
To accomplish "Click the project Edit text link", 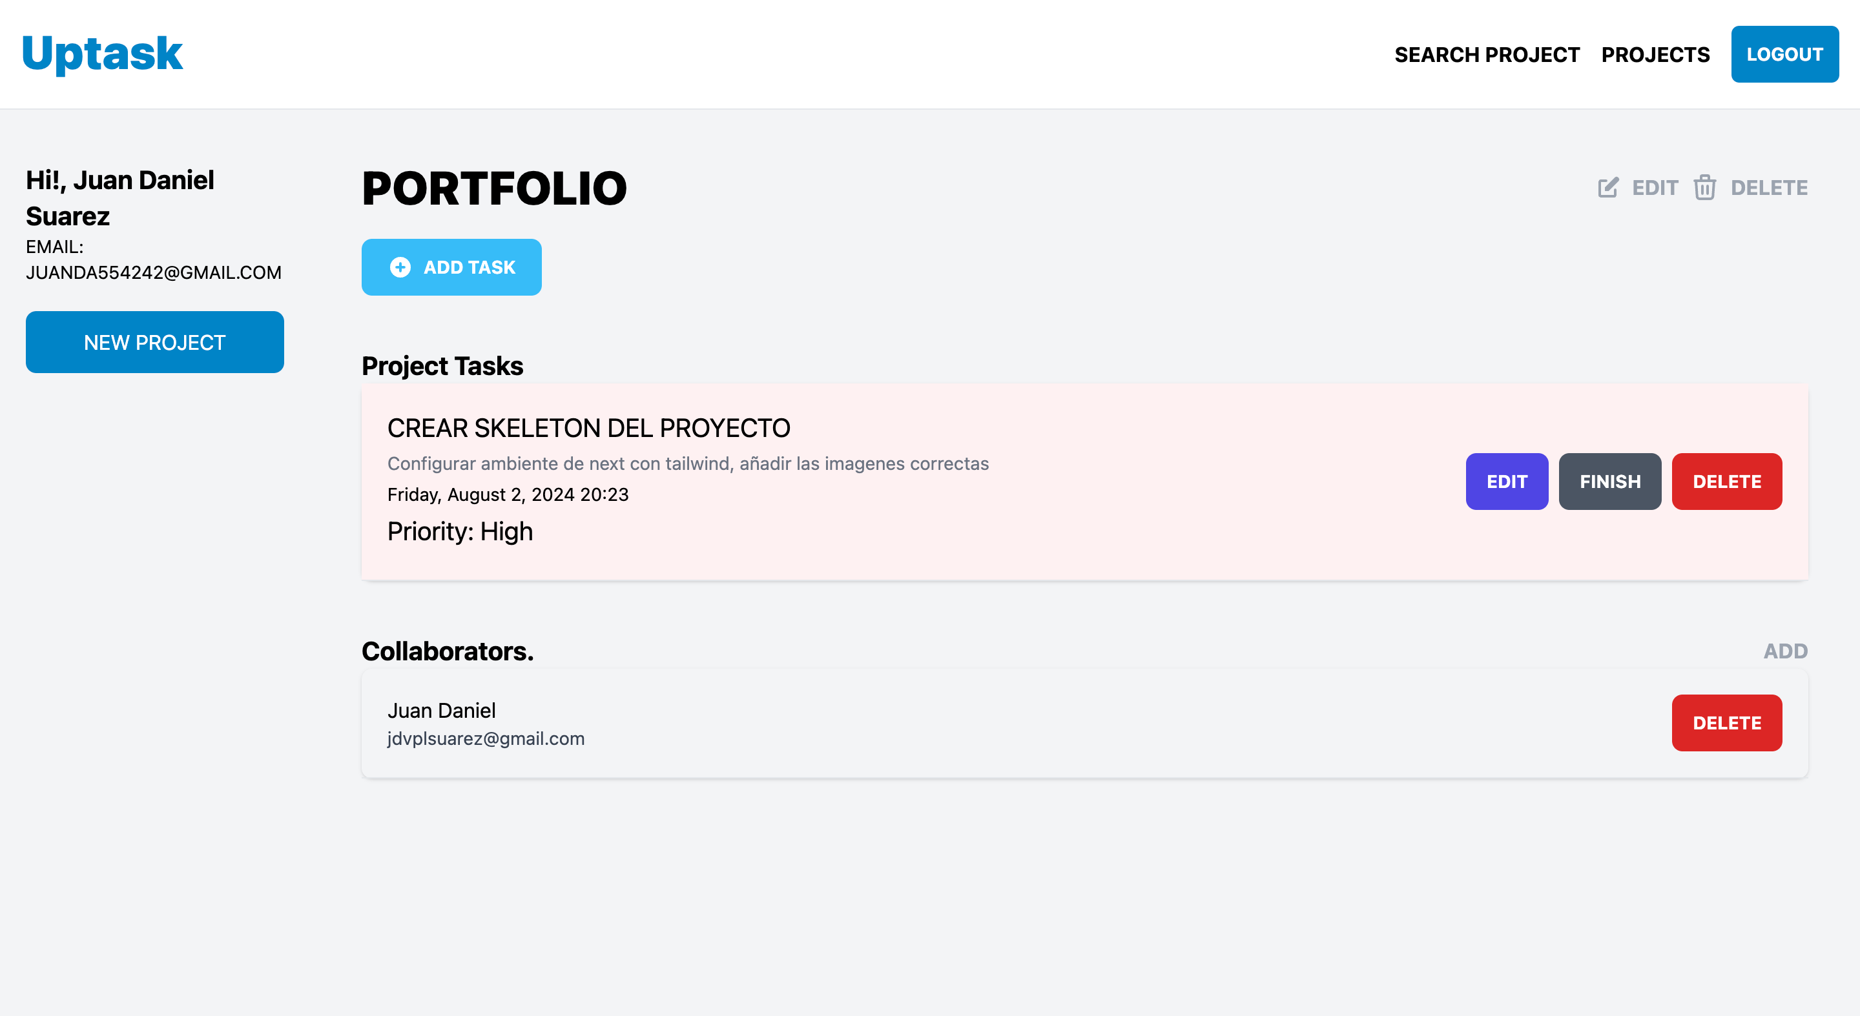I will tap(1655, 188).
